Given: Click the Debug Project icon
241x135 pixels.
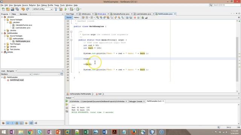Looking at the screenshot, I should point(72,9).
